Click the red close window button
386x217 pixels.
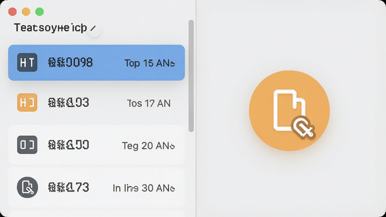tap(12, 12)
